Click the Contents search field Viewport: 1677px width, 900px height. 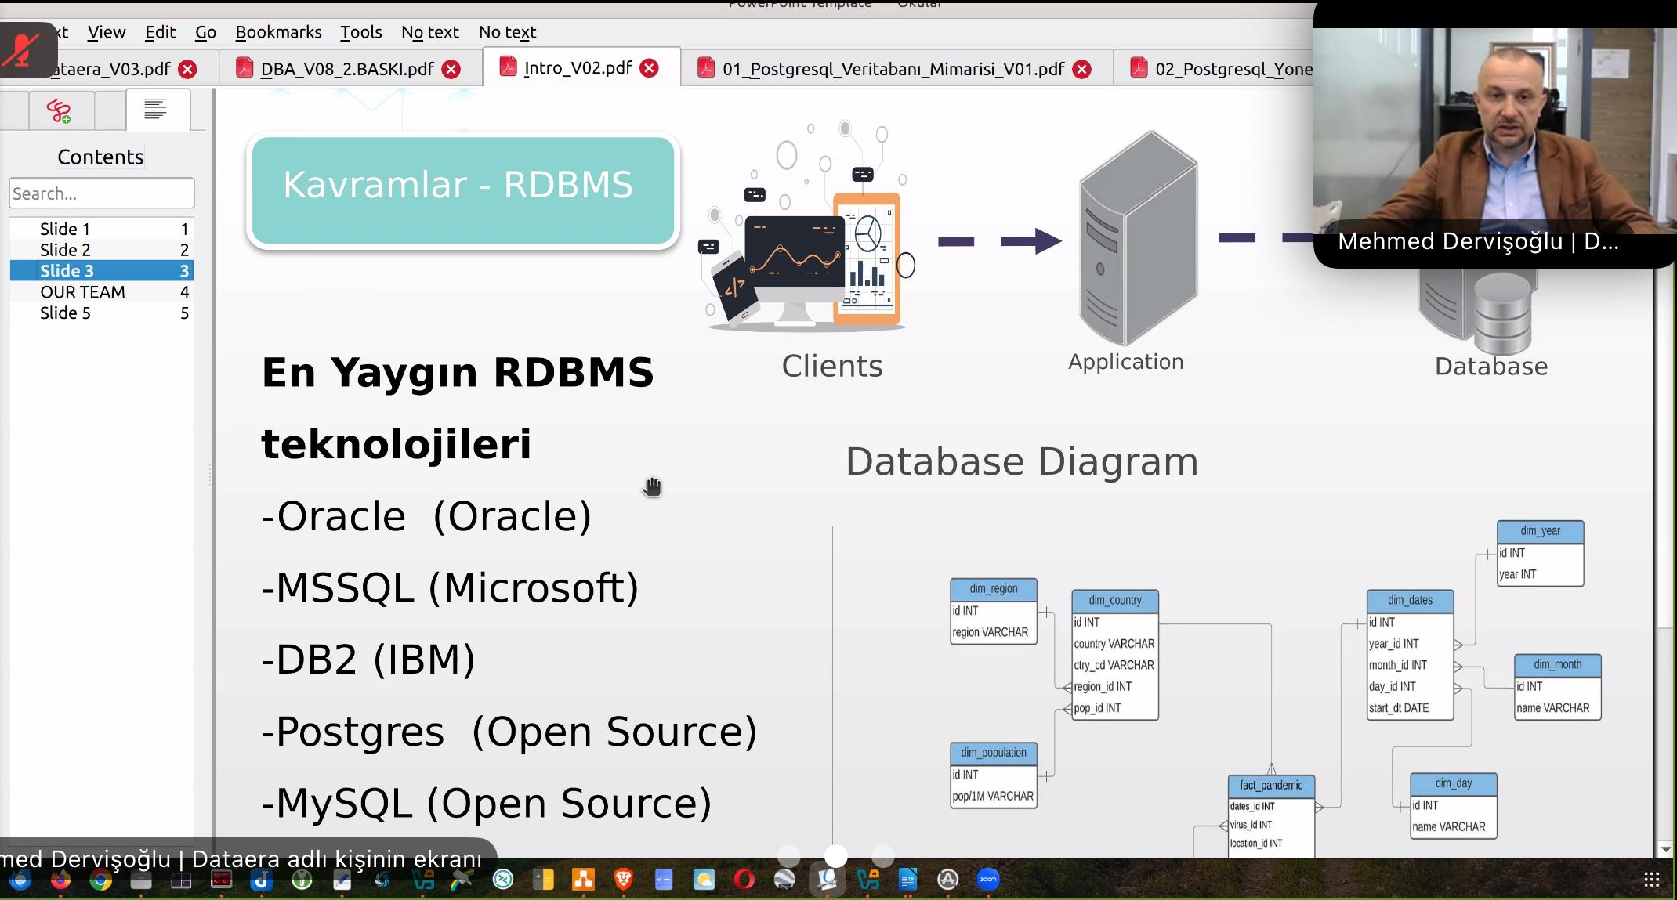(x=102, y=193)
